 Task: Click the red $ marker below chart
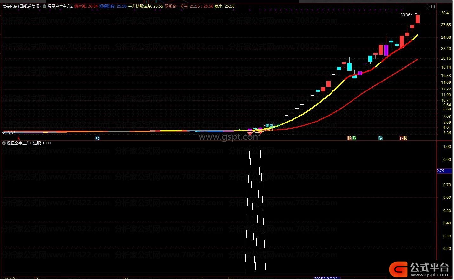point(19,138)
